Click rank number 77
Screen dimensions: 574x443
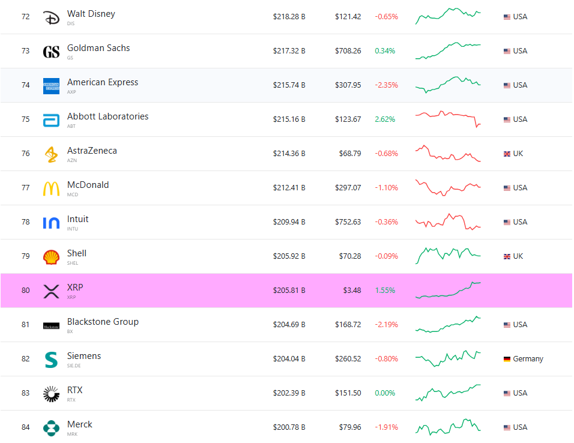(26, 188)
